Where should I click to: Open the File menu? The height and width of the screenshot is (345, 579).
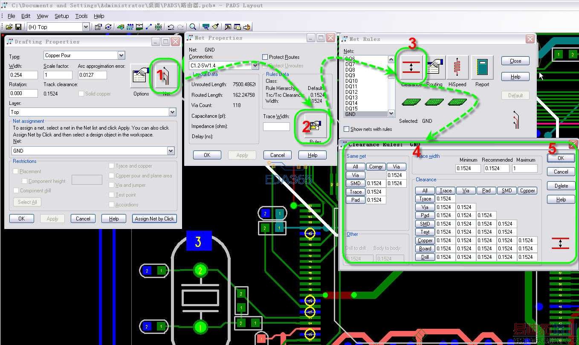click(12, 16)
